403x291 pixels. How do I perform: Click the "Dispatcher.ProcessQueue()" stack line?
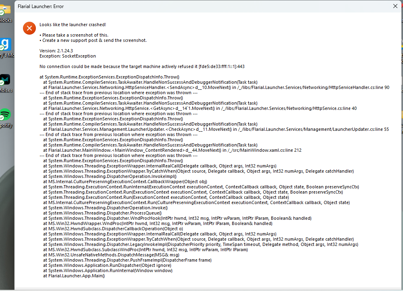pyautogui.click(x=102, y=213)
